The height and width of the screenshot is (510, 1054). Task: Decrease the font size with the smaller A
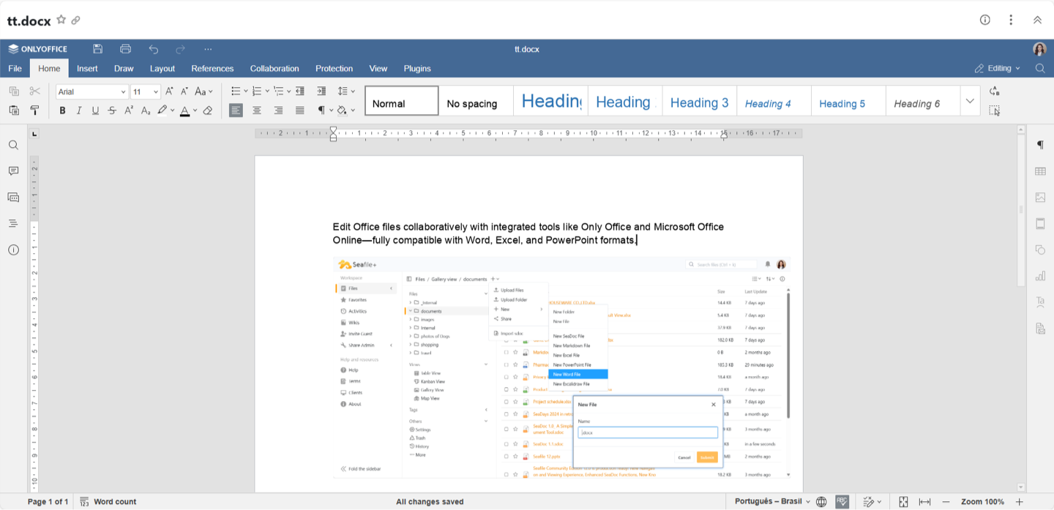click(x=184, y=91)
